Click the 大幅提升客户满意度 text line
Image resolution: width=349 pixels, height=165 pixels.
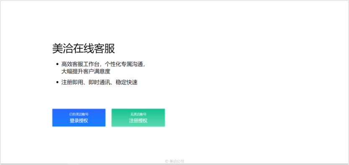86,72
